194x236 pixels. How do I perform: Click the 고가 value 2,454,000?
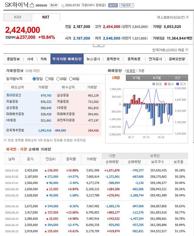111,27
